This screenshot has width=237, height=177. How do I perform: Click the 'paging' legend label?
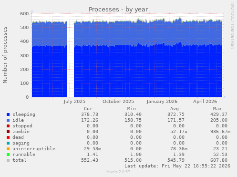[x=21, y=143]
